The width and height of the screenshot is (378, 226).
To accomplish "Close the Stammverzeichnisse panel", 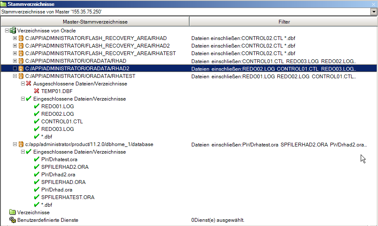I will [373, 4].
